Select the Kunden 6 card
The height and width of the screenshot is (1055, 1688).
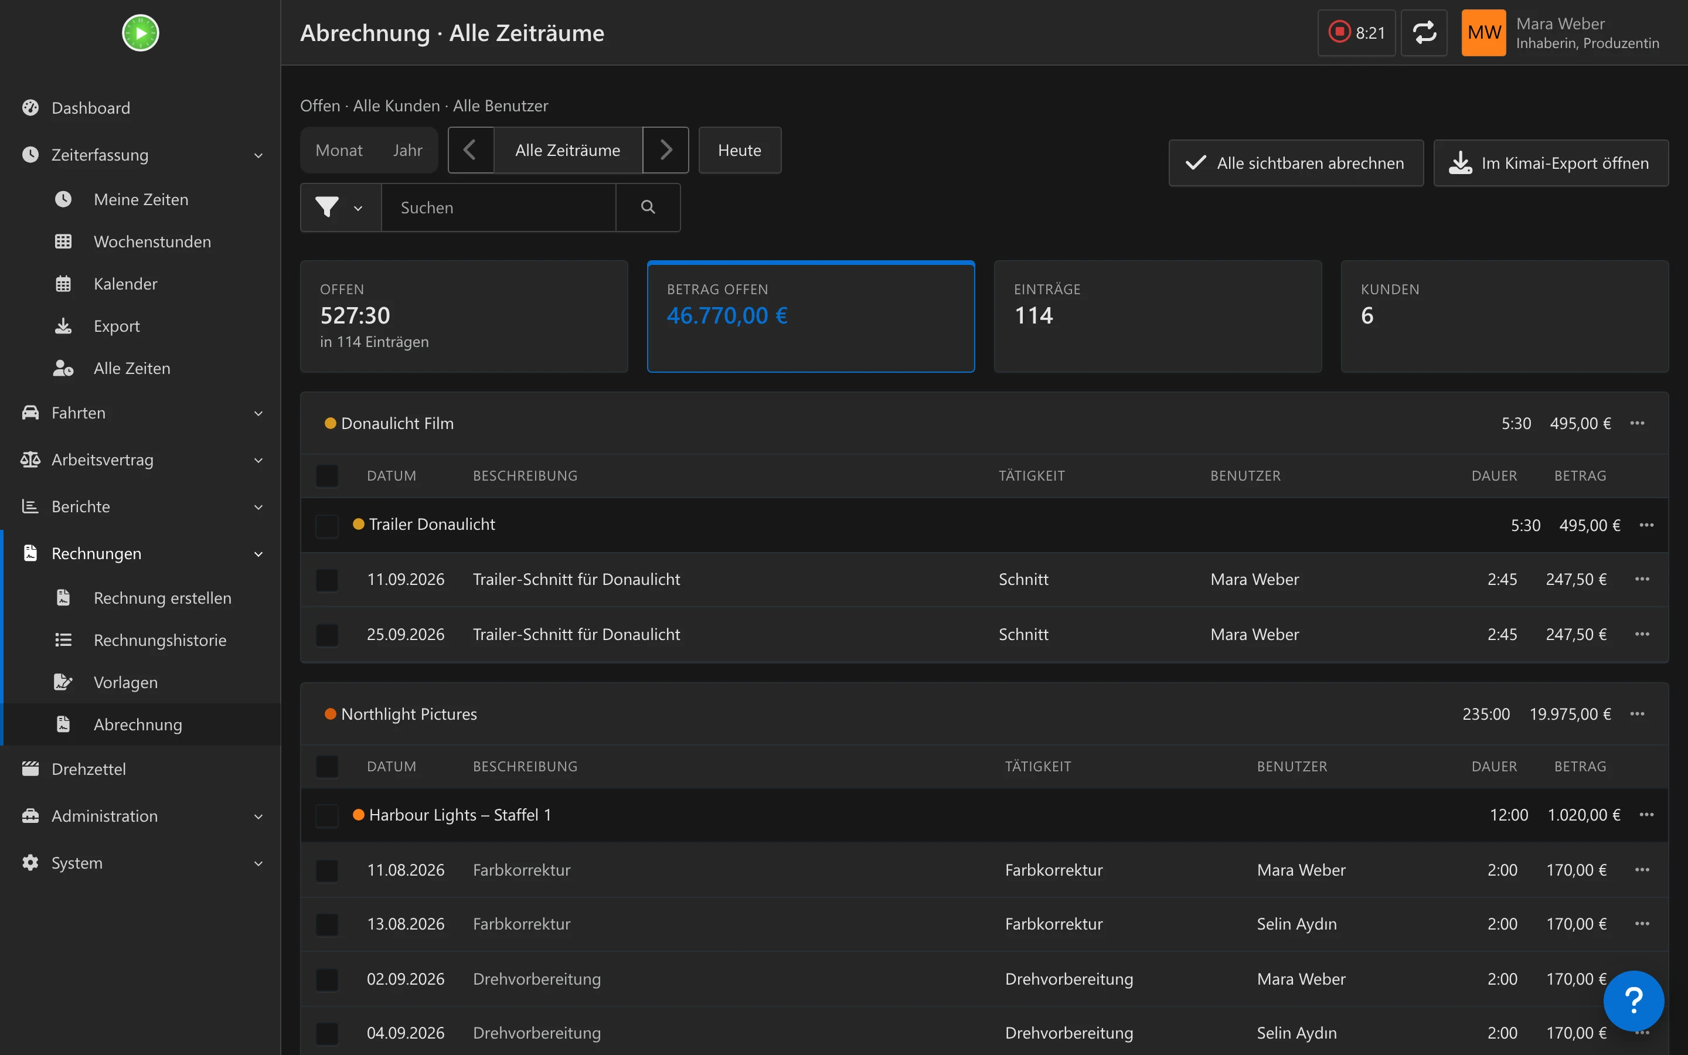(x=1505, y=316)
